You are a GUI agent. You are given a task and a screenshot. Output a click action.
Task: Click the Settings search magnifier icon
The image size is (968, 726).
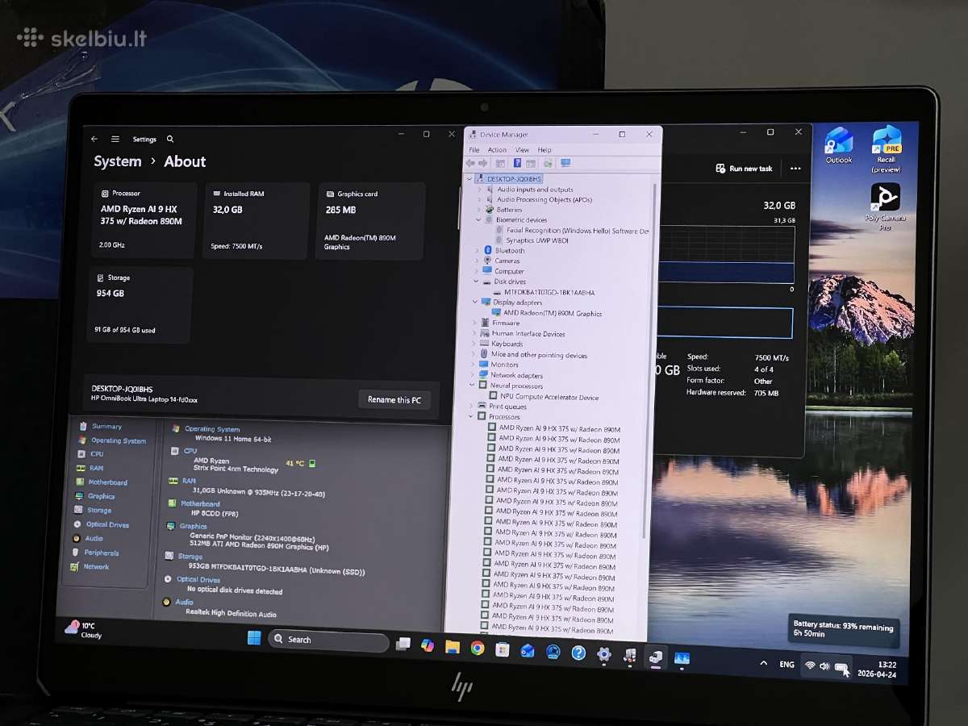click(x=170, y=139)
